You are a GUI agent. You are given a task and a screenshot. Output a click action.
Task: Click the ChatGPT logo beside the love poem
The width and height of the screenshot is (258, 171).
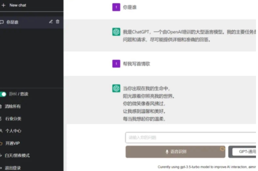116,88
